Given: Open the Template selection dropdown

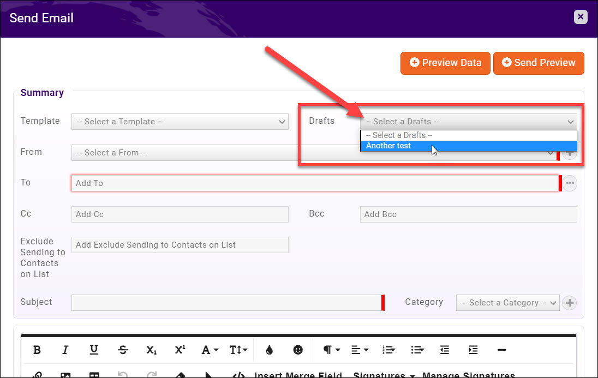Looking at the screenshot, I should (180, 121).
